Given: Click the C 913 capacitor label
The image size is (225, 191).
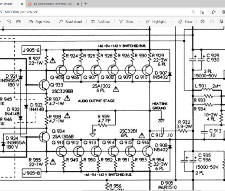Looking at the screenshot, I should [x=215, y=131].
